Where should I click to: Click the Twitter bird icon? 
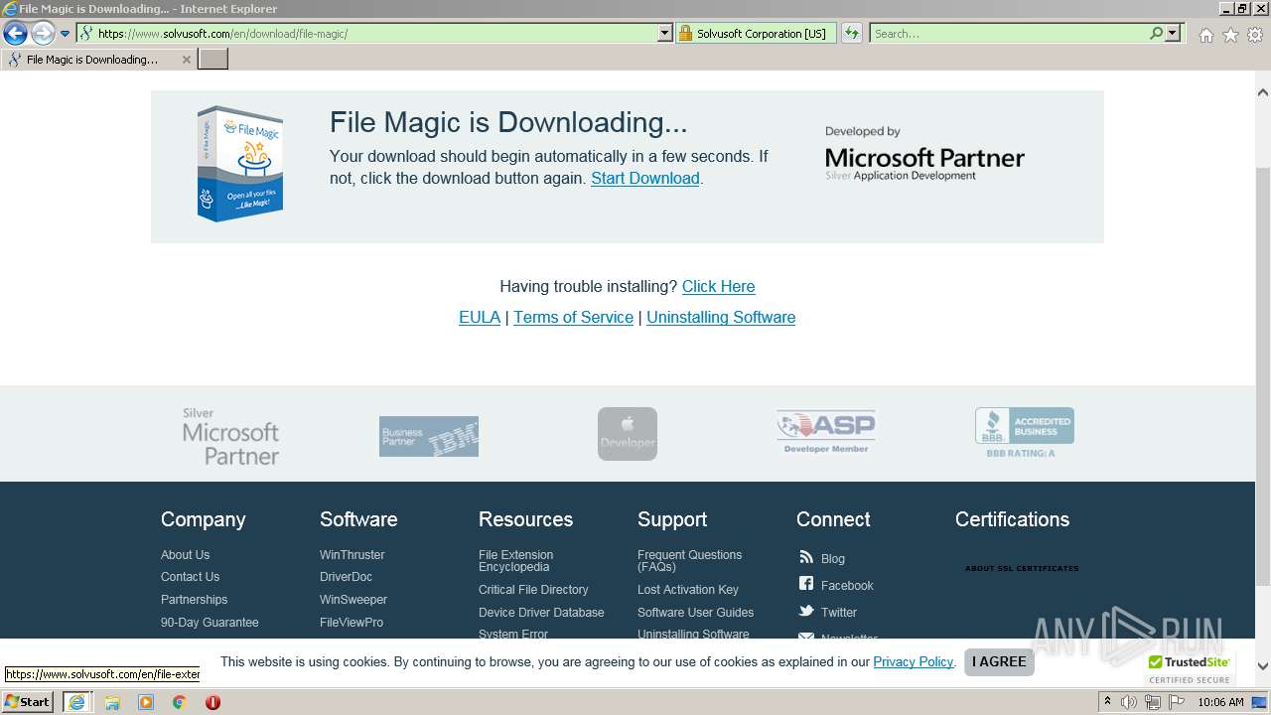click(805, 611)
